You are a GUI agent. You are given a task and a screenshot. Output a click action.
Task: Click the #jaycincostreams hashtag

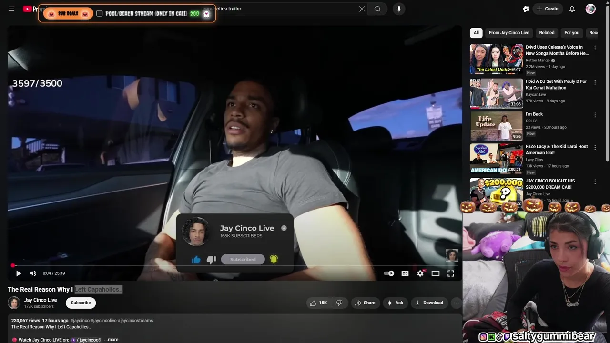(x=135, y=321)
